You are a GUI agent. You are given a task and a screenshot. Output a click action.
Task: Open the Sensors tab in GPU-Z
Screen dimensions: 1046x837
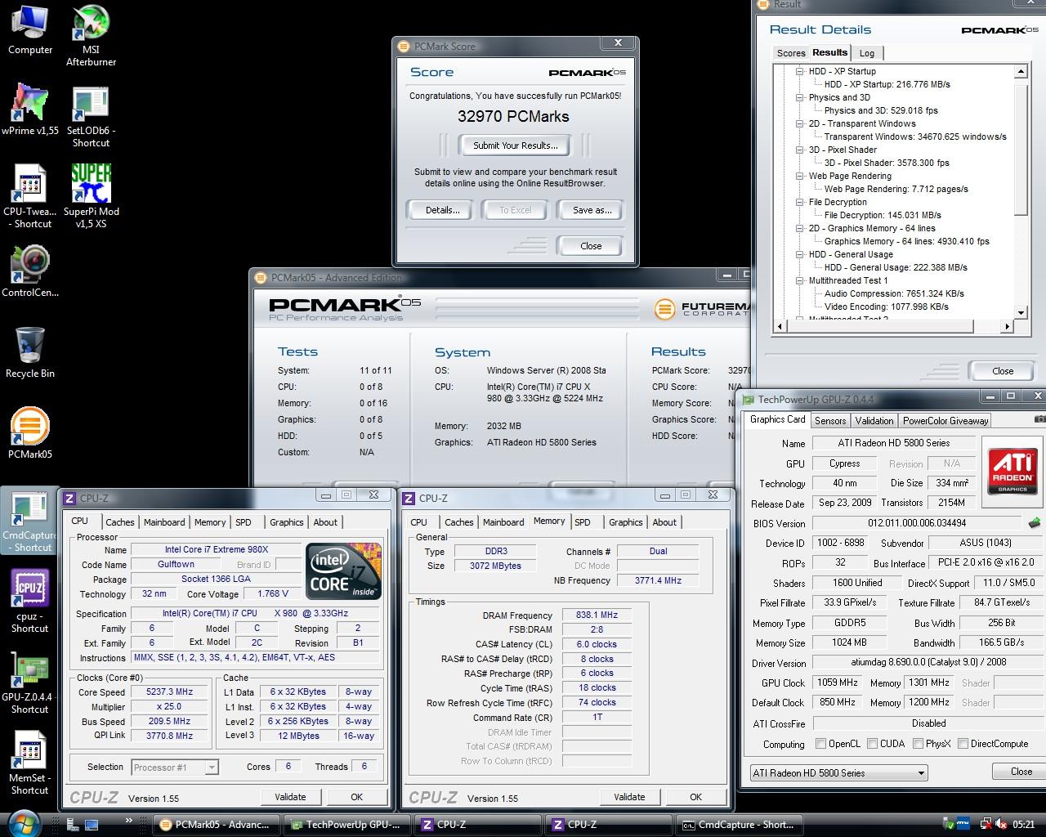click(829, 420)
